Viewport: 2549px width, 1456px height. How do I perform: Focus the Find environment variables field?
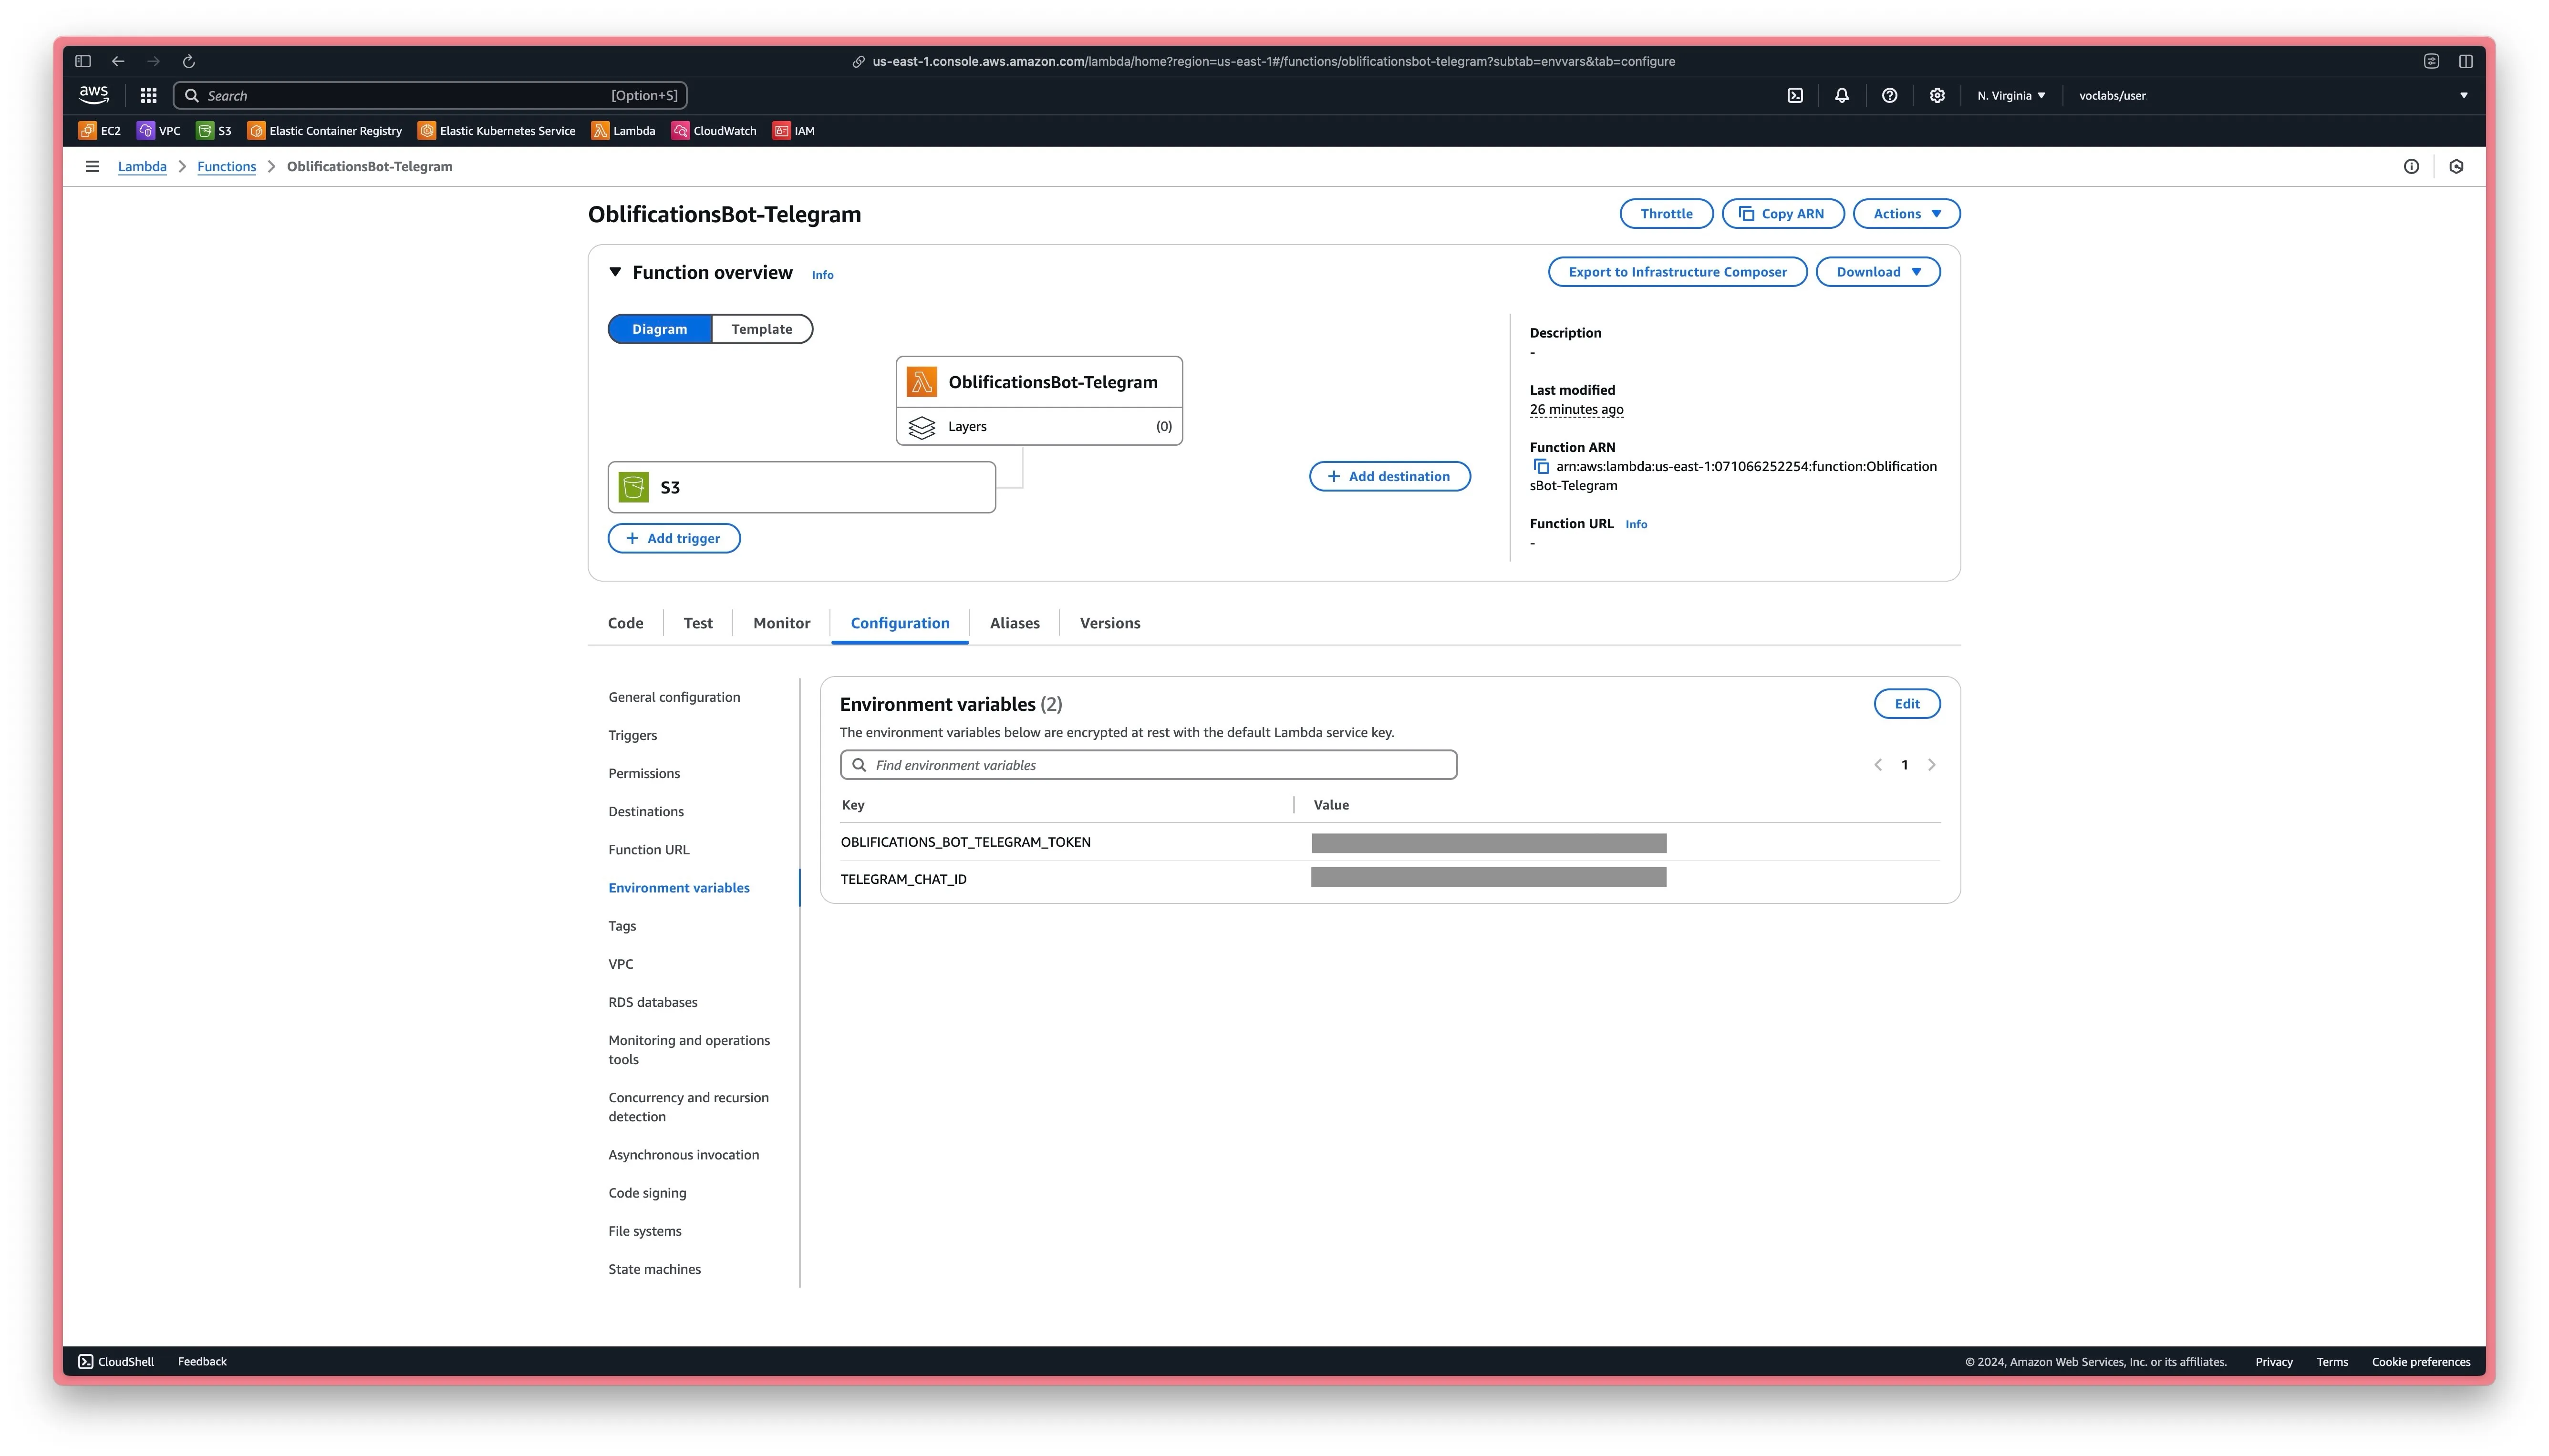pyautogui.click(x=1149, y=765)
